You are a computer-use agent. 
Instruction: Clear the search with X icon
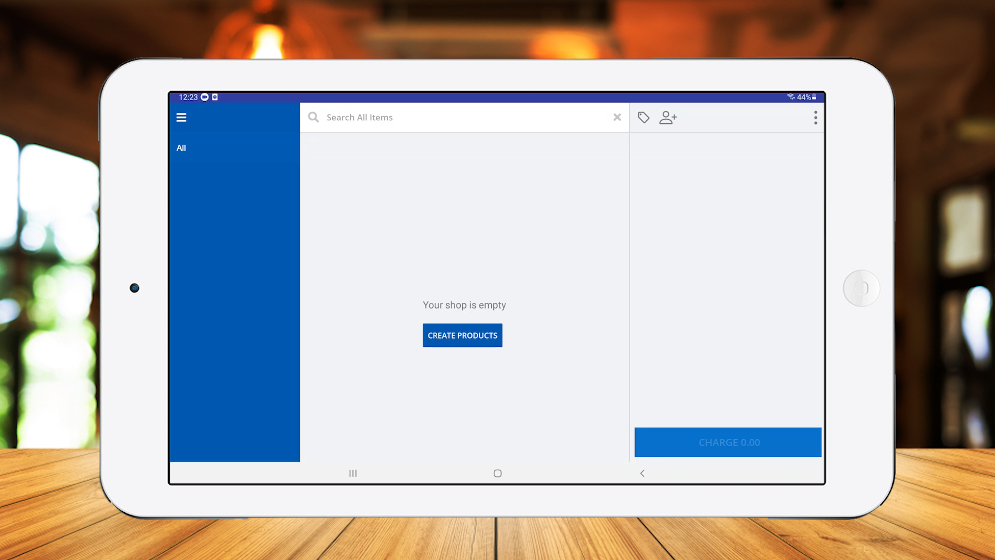617,117
